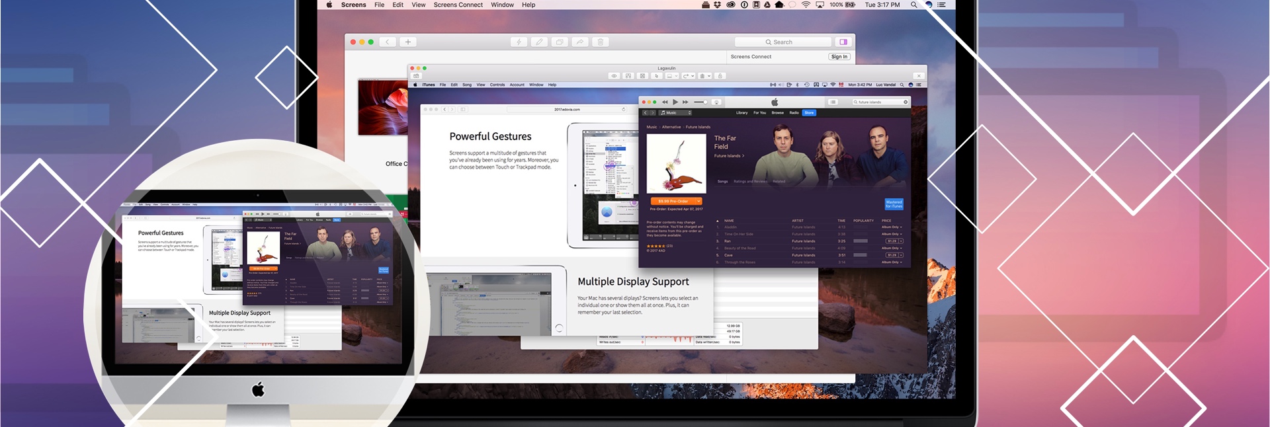The width and height of the screenshot is (1270, 427).
Task: Open the Window menu in top menu bar
Action: [503, 5]
